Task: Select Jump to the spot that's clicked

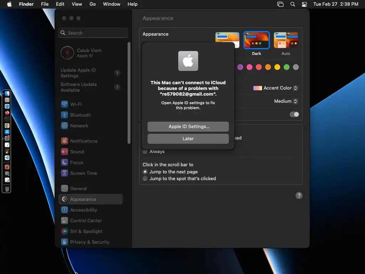Action: 145,178
